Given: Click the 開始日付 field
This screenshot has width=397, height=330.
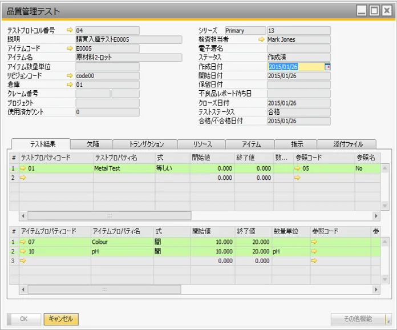Looking at the screenshot, I should 299,76.
